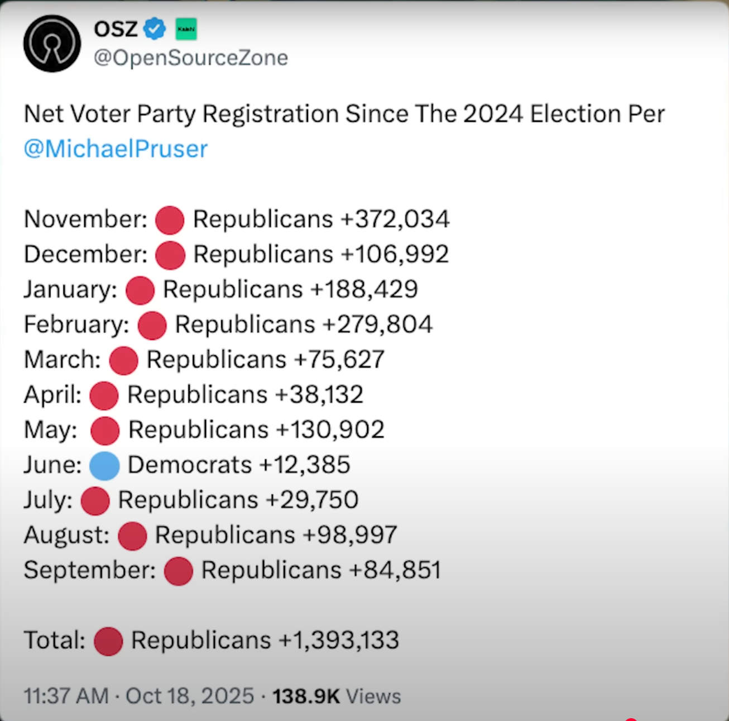Click the blue circle beside June
Screen dimensions: 729x721
[104, 466]
